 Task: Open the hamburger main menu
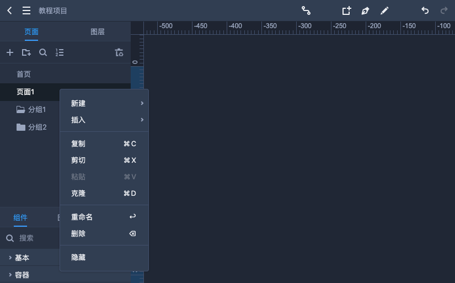26,10
